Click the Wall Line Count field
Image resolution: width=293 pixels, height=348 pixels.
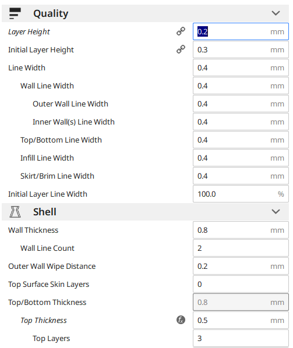point(241,248)
